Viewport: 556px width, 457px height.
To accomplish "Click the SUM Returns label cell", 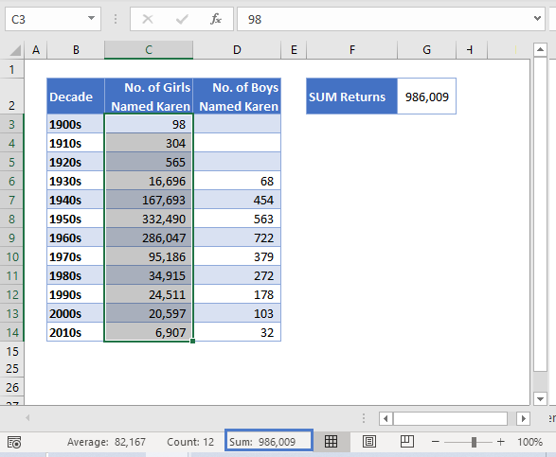I will pyautogui.click(x=351, y=97).
